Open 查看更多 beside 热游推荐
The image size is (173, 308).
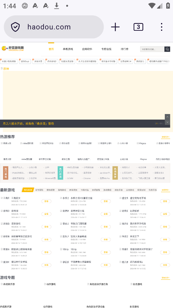click(166, 137)
